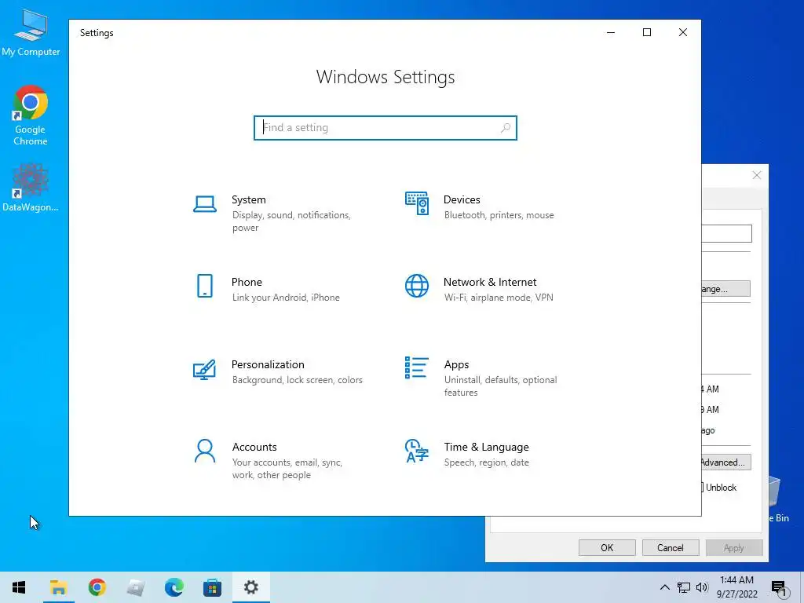804x603 pixels.
Task: Close the background Properties dialog
Action: 757,175
